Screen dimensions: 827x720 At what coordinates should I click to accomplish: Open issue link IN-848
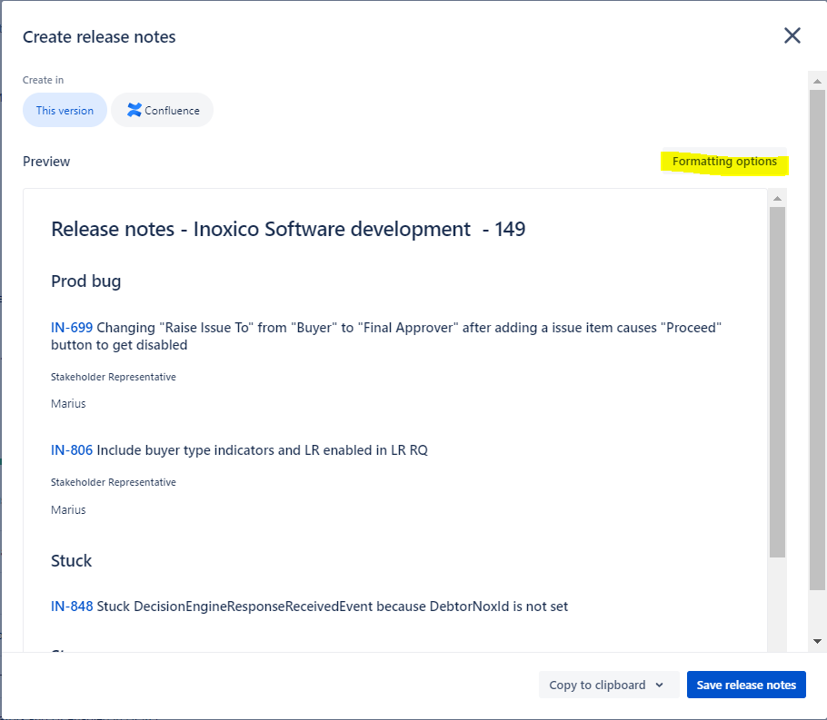click(x=72, y=607)
